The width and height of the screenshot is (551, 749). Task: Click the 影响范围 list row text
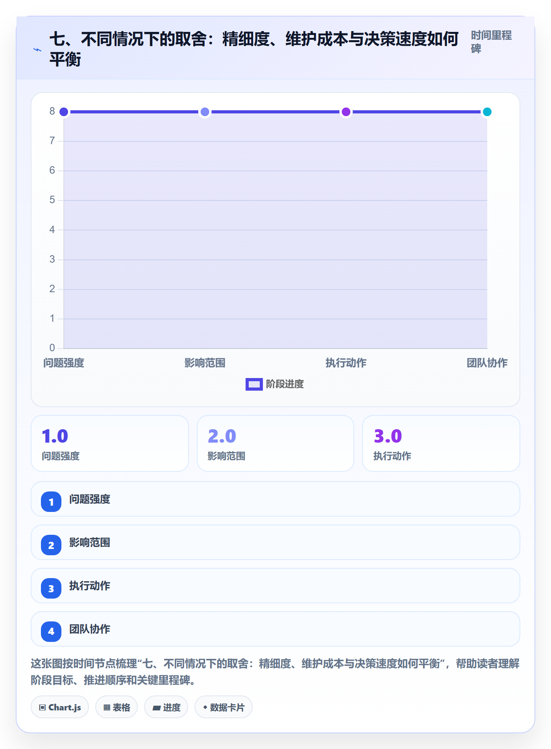[x=90, y=543]
